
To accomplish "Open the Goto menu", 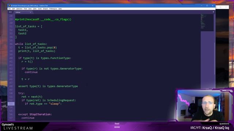I will 35,9.
